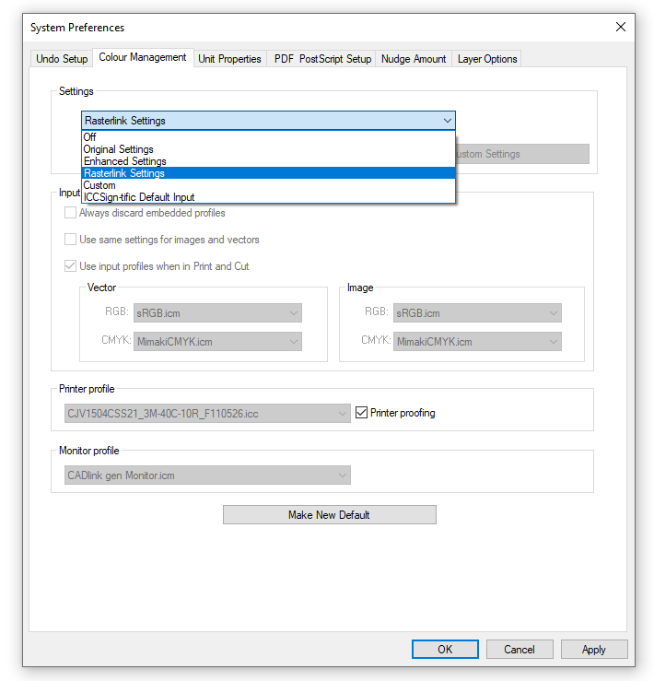The height and width of the screenshot is (681, 654).
Task: Pick 'ICCSign-tific Default Input' option
Action: pyautogui.click(x=139, y=197)
